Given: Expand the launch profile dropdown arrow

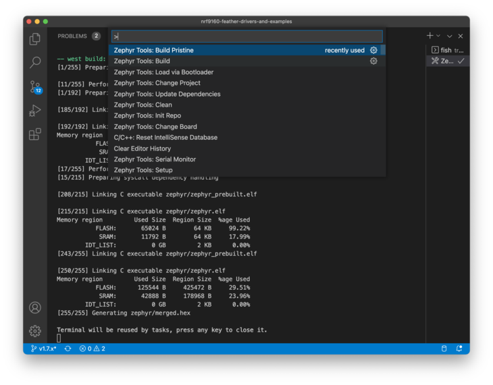Looking at the screenshot, I should click(x=438, y=36).
